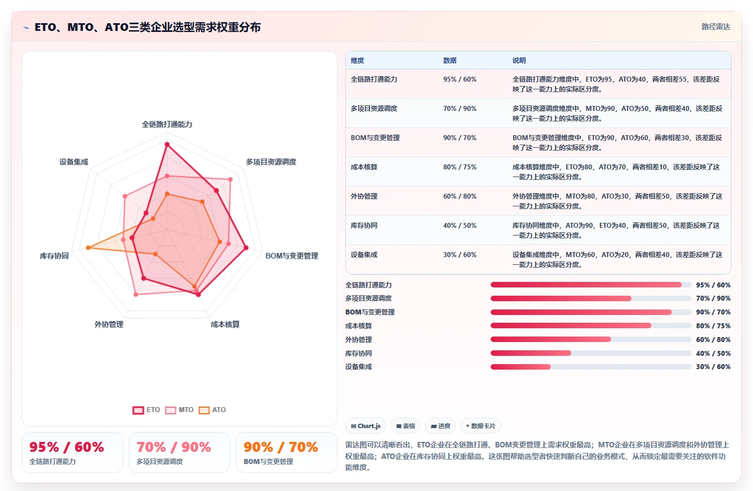Image resolution: width=753 pixels, height=491 pixels.
Task: Click the summary paragraph starting 雷达图可以清晰看出
Action: click(x=538, y=456)
